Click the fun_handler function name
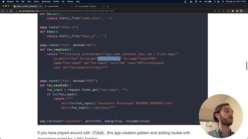The width and height of the screenshot is (248, 139). (57, 85)
